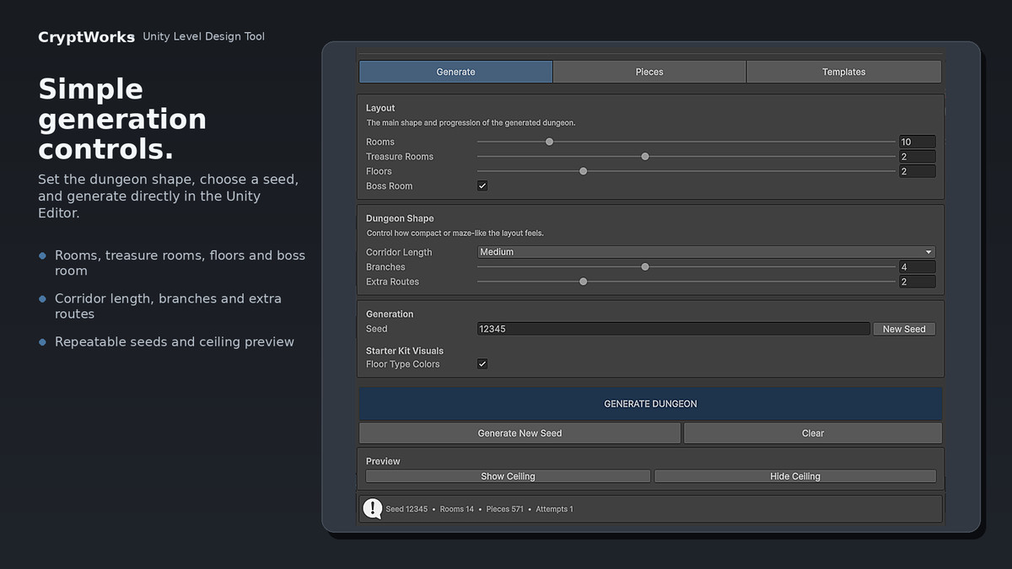This screenshot has width=1012, height=569.
Task: Open the Corridor Length dropdown
Action: (707, 252)
